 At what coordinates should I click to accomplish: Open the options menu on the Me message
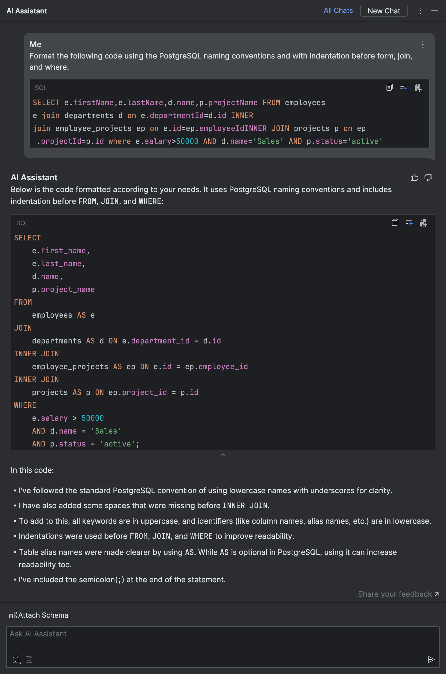point(423,45)
